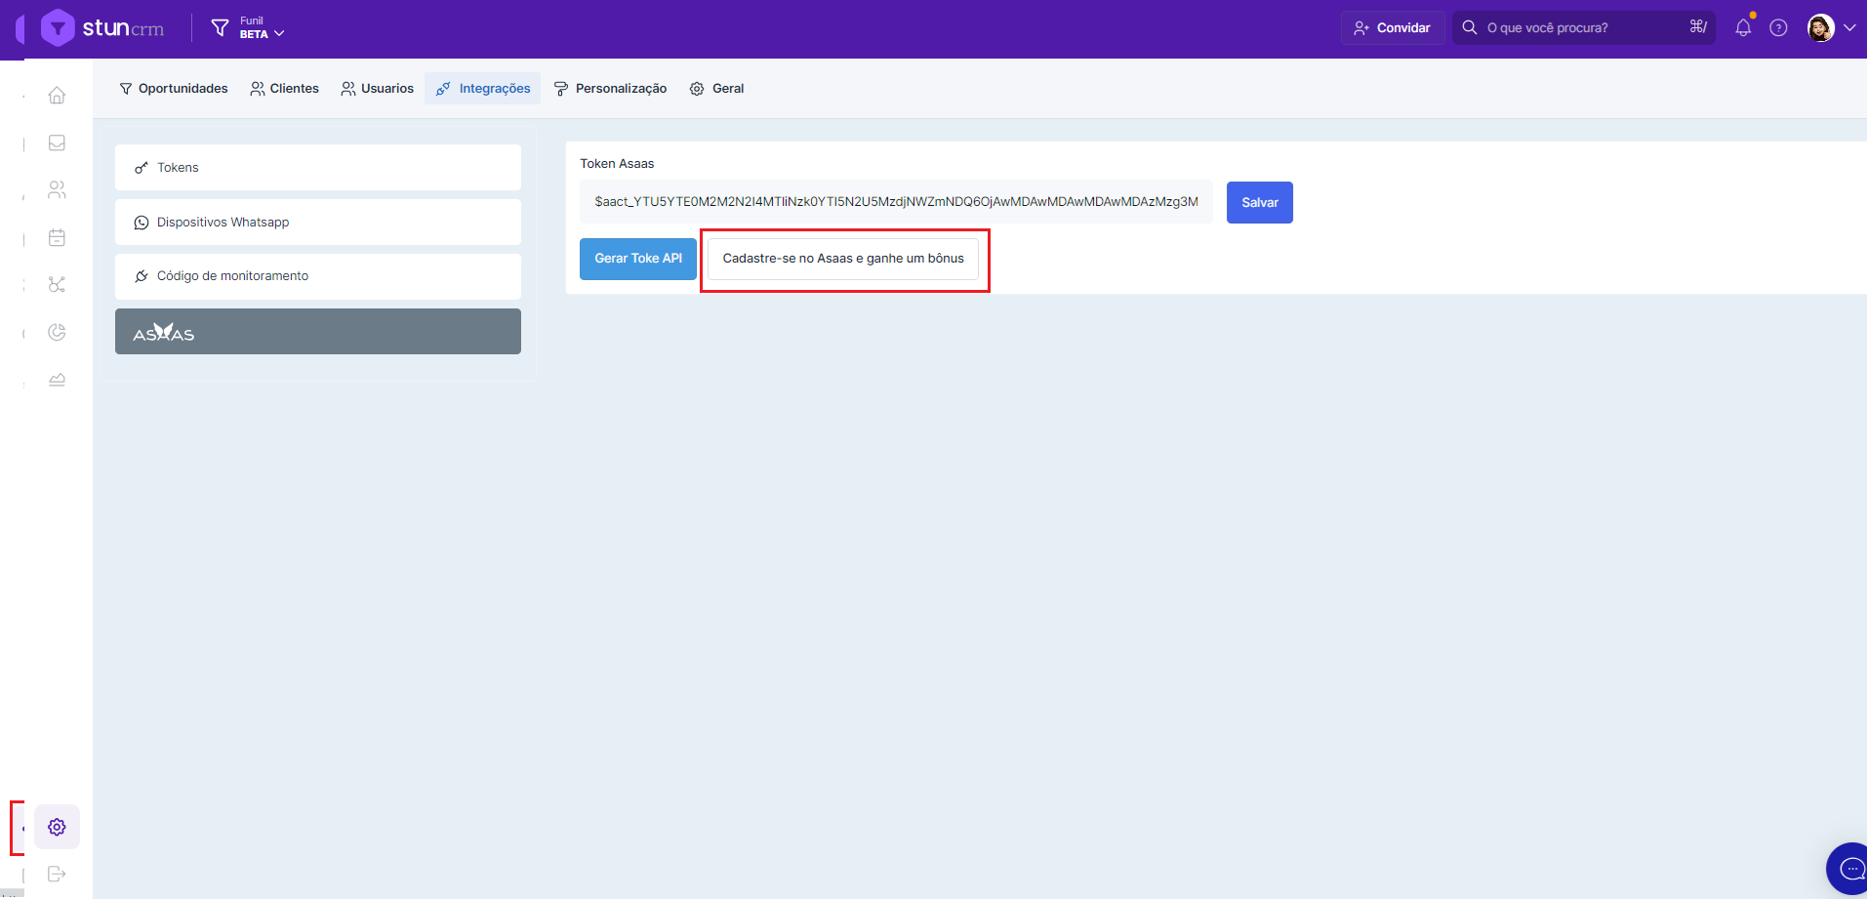Open the home icon in sidebar
The width and height of the screenshot is (1867, 899).
(57, 96)
